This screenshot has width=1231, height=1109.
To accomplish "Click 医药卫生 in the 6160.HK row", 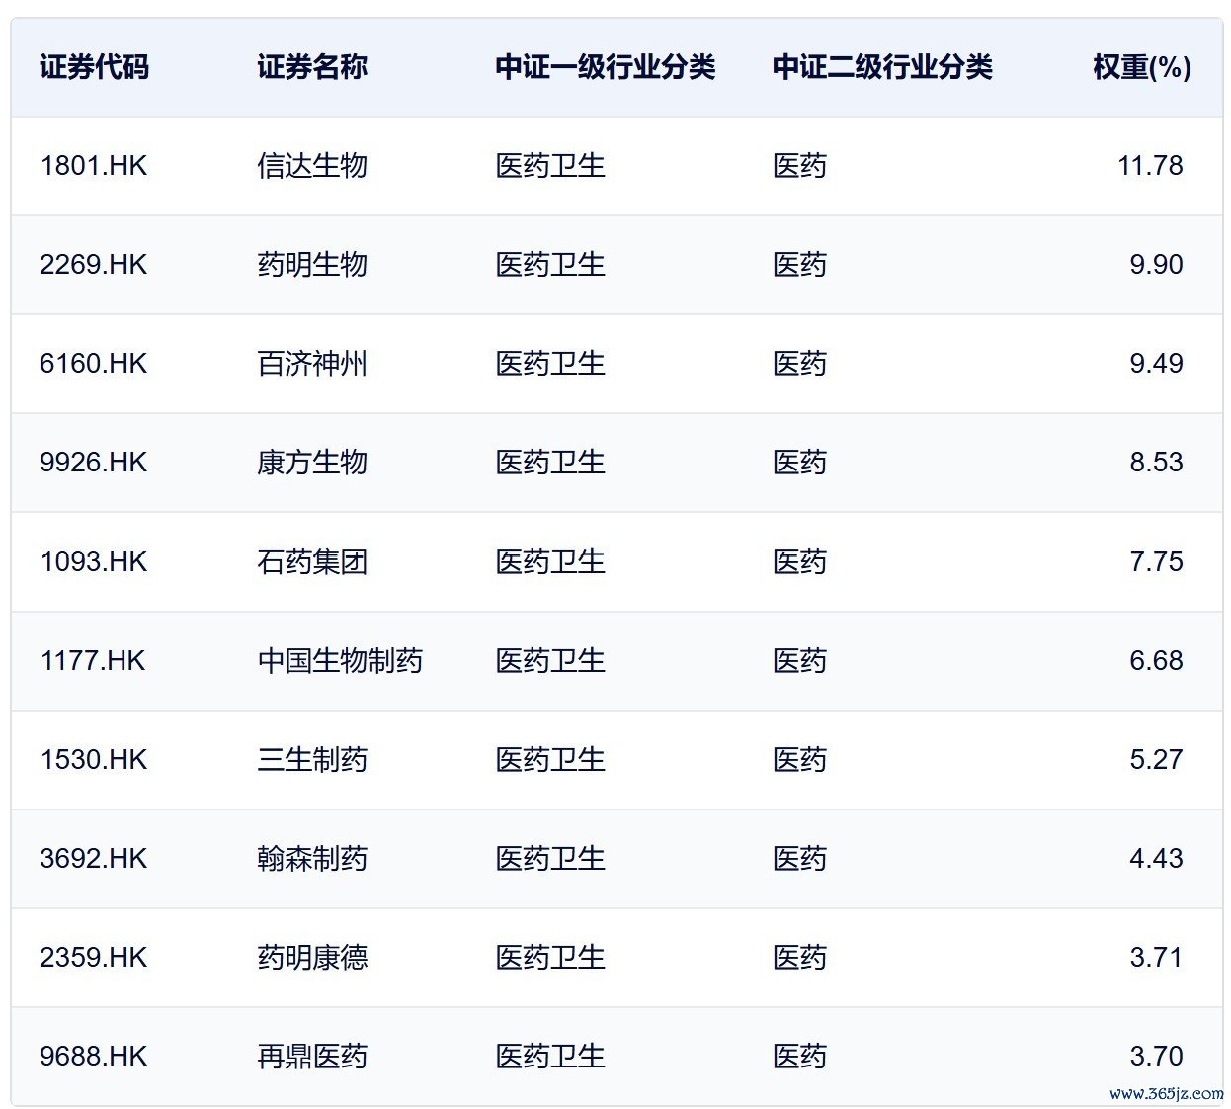I will click(550, 364).
